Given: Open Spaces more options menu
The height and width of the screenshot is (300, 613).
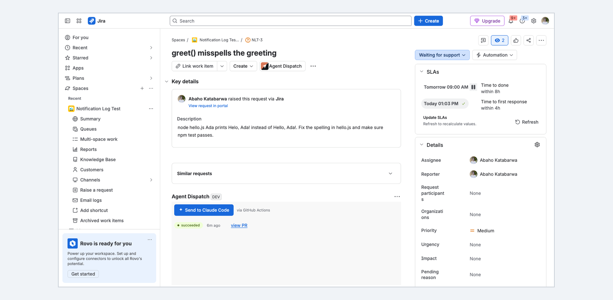Looking at the screenshot, I should tap(151, 88).
